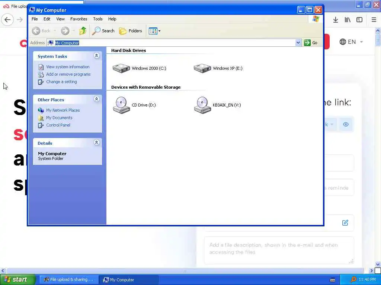Click the Back toolbar button

[x=41, y=31]
